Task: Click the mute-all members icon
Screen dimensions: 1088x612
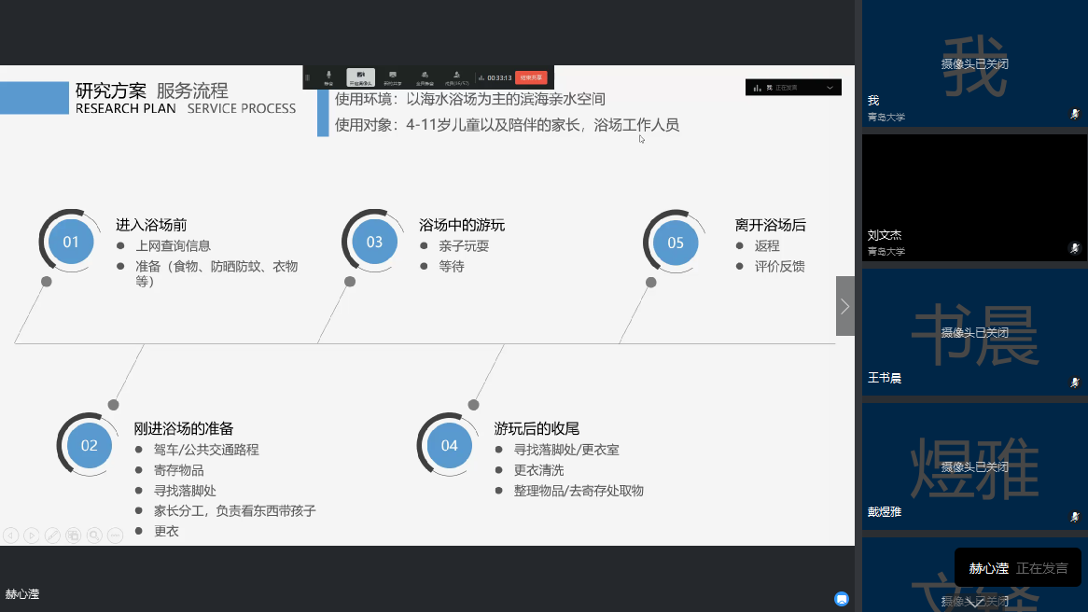Action: click(x=424, y=77)
